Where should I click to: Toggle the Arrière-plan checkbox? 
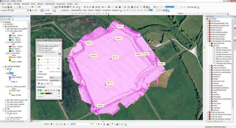tap(39, 74)
